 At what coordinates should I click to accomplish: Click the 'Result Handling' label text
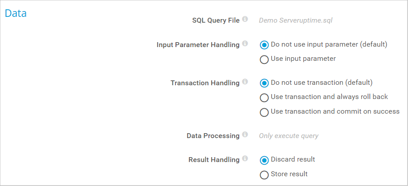[x=214, y=160]
